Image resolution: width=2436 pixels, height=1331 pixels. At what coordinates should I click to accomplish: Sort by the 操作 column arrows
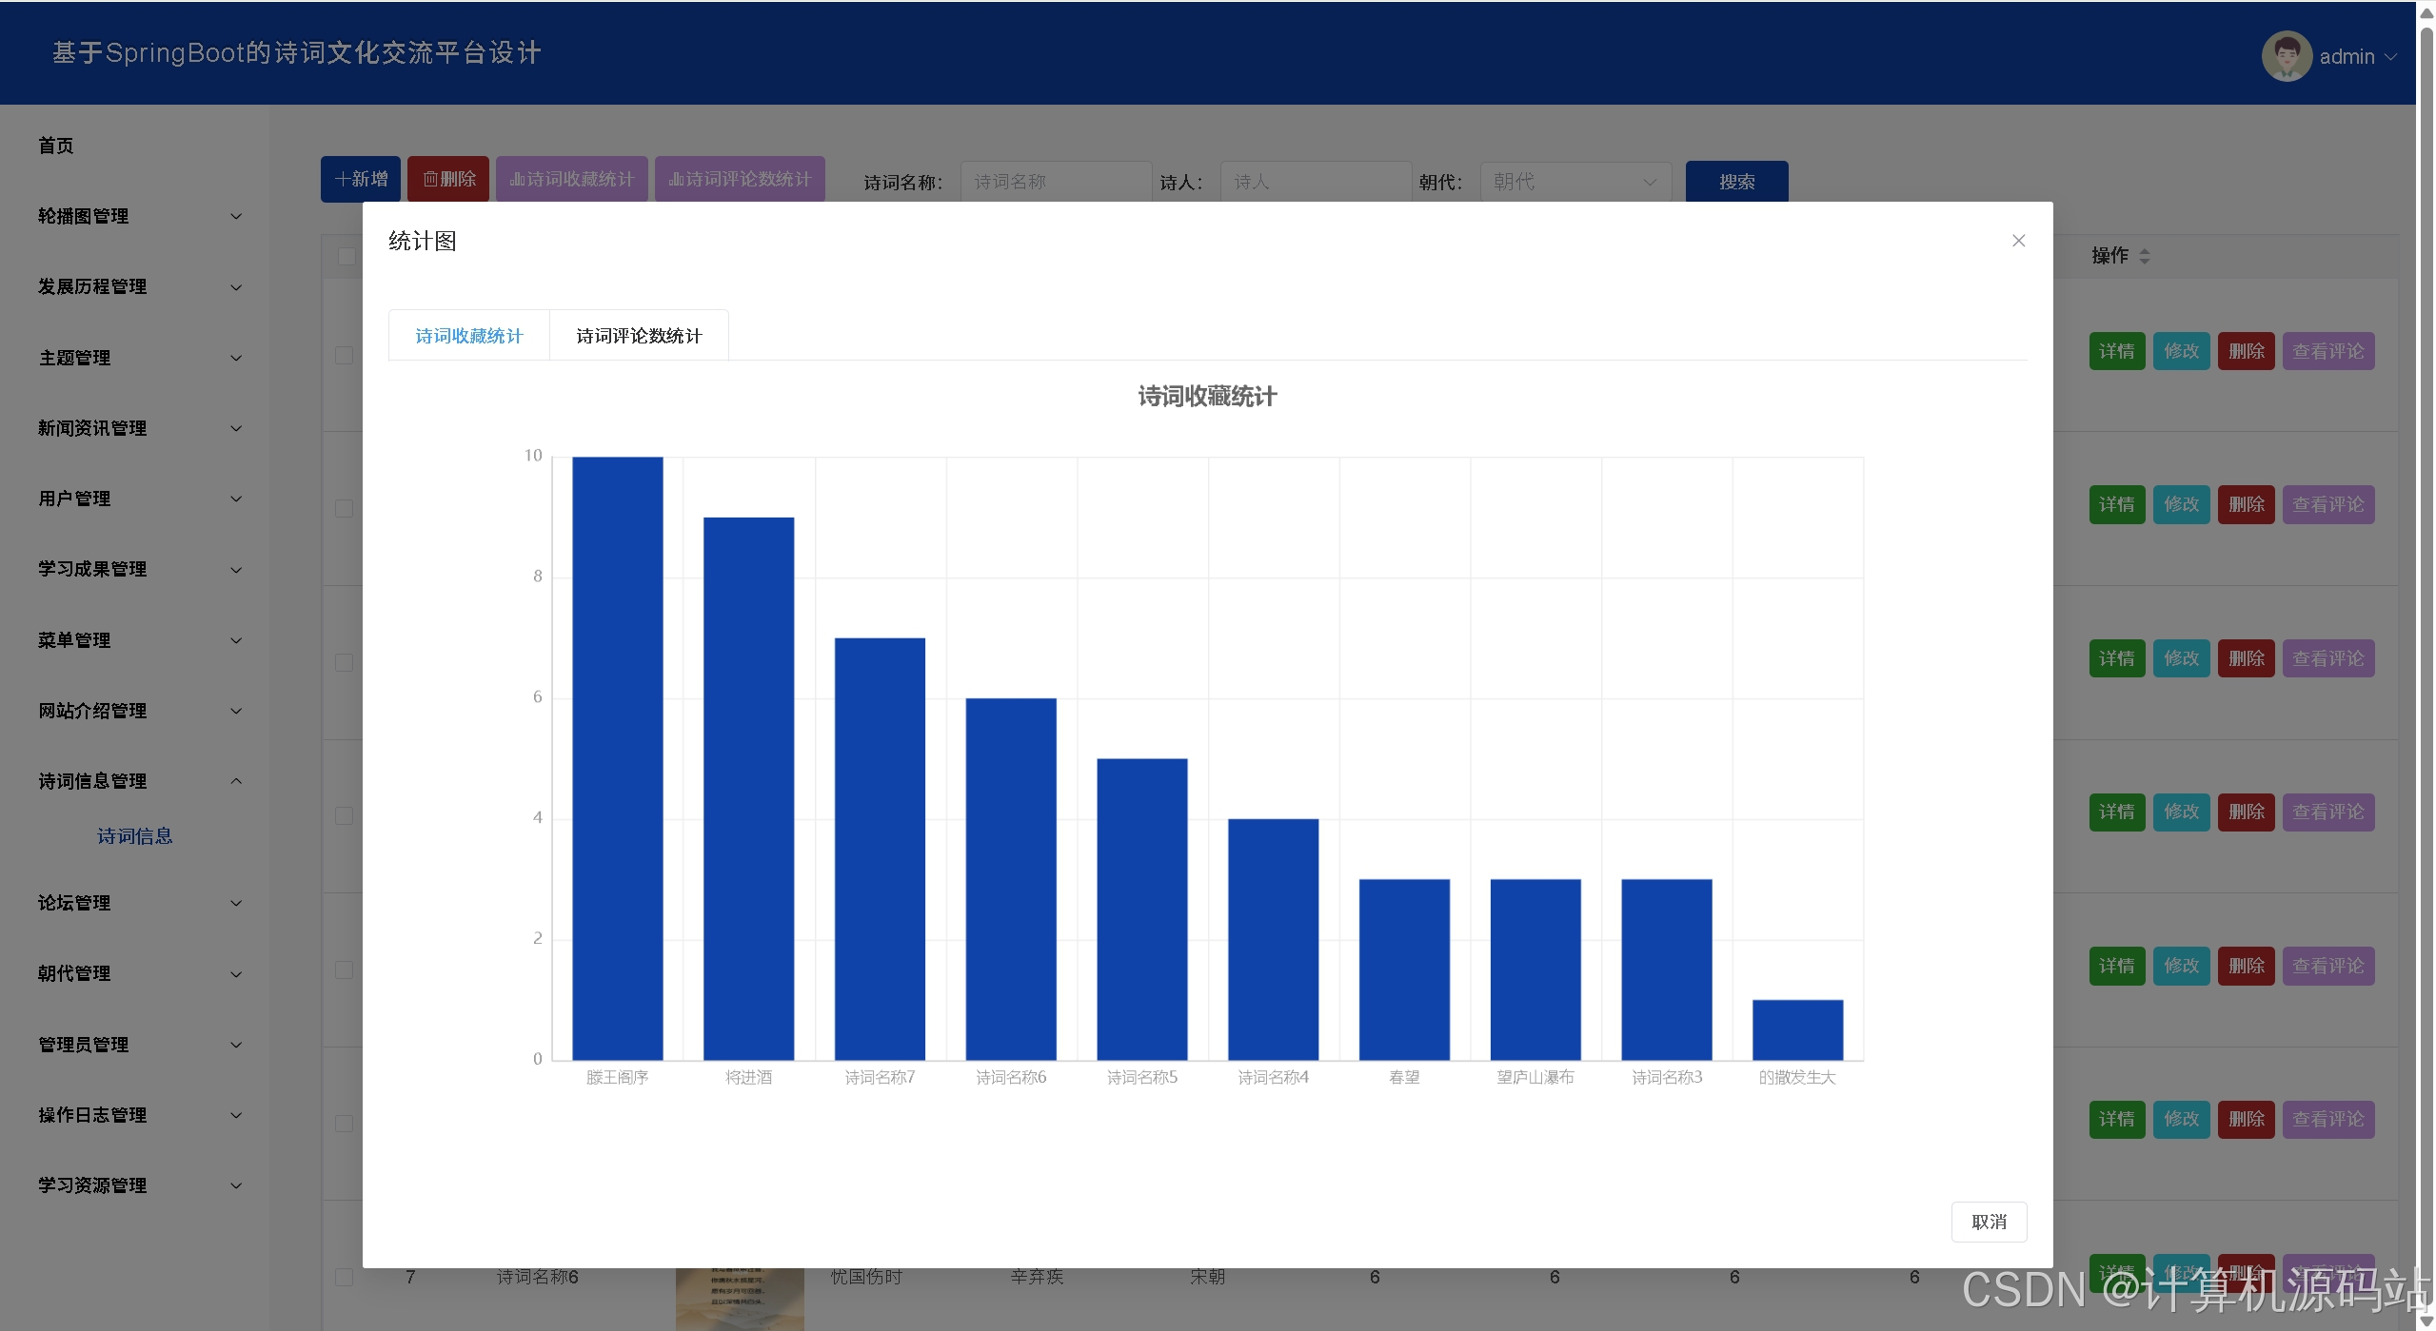(2144, 256)
